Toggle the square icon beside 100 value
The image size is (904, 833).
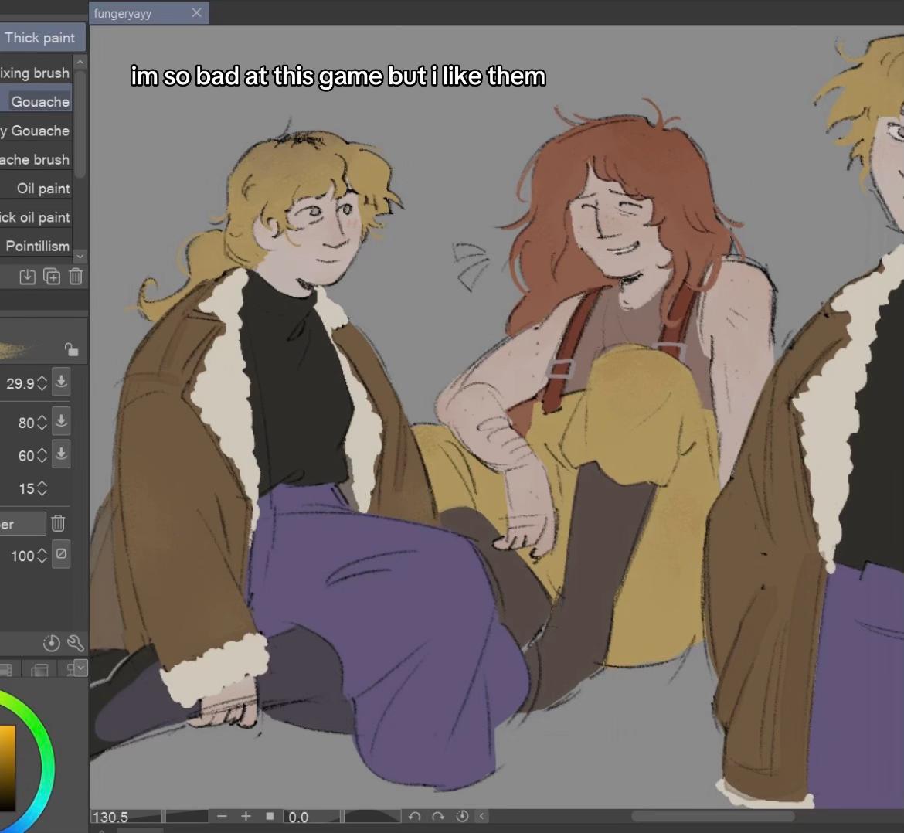point(61,554)
